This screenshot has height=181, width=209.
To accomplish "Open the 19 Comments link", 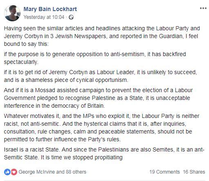I will pyautogui.click(x=164, y=172).
